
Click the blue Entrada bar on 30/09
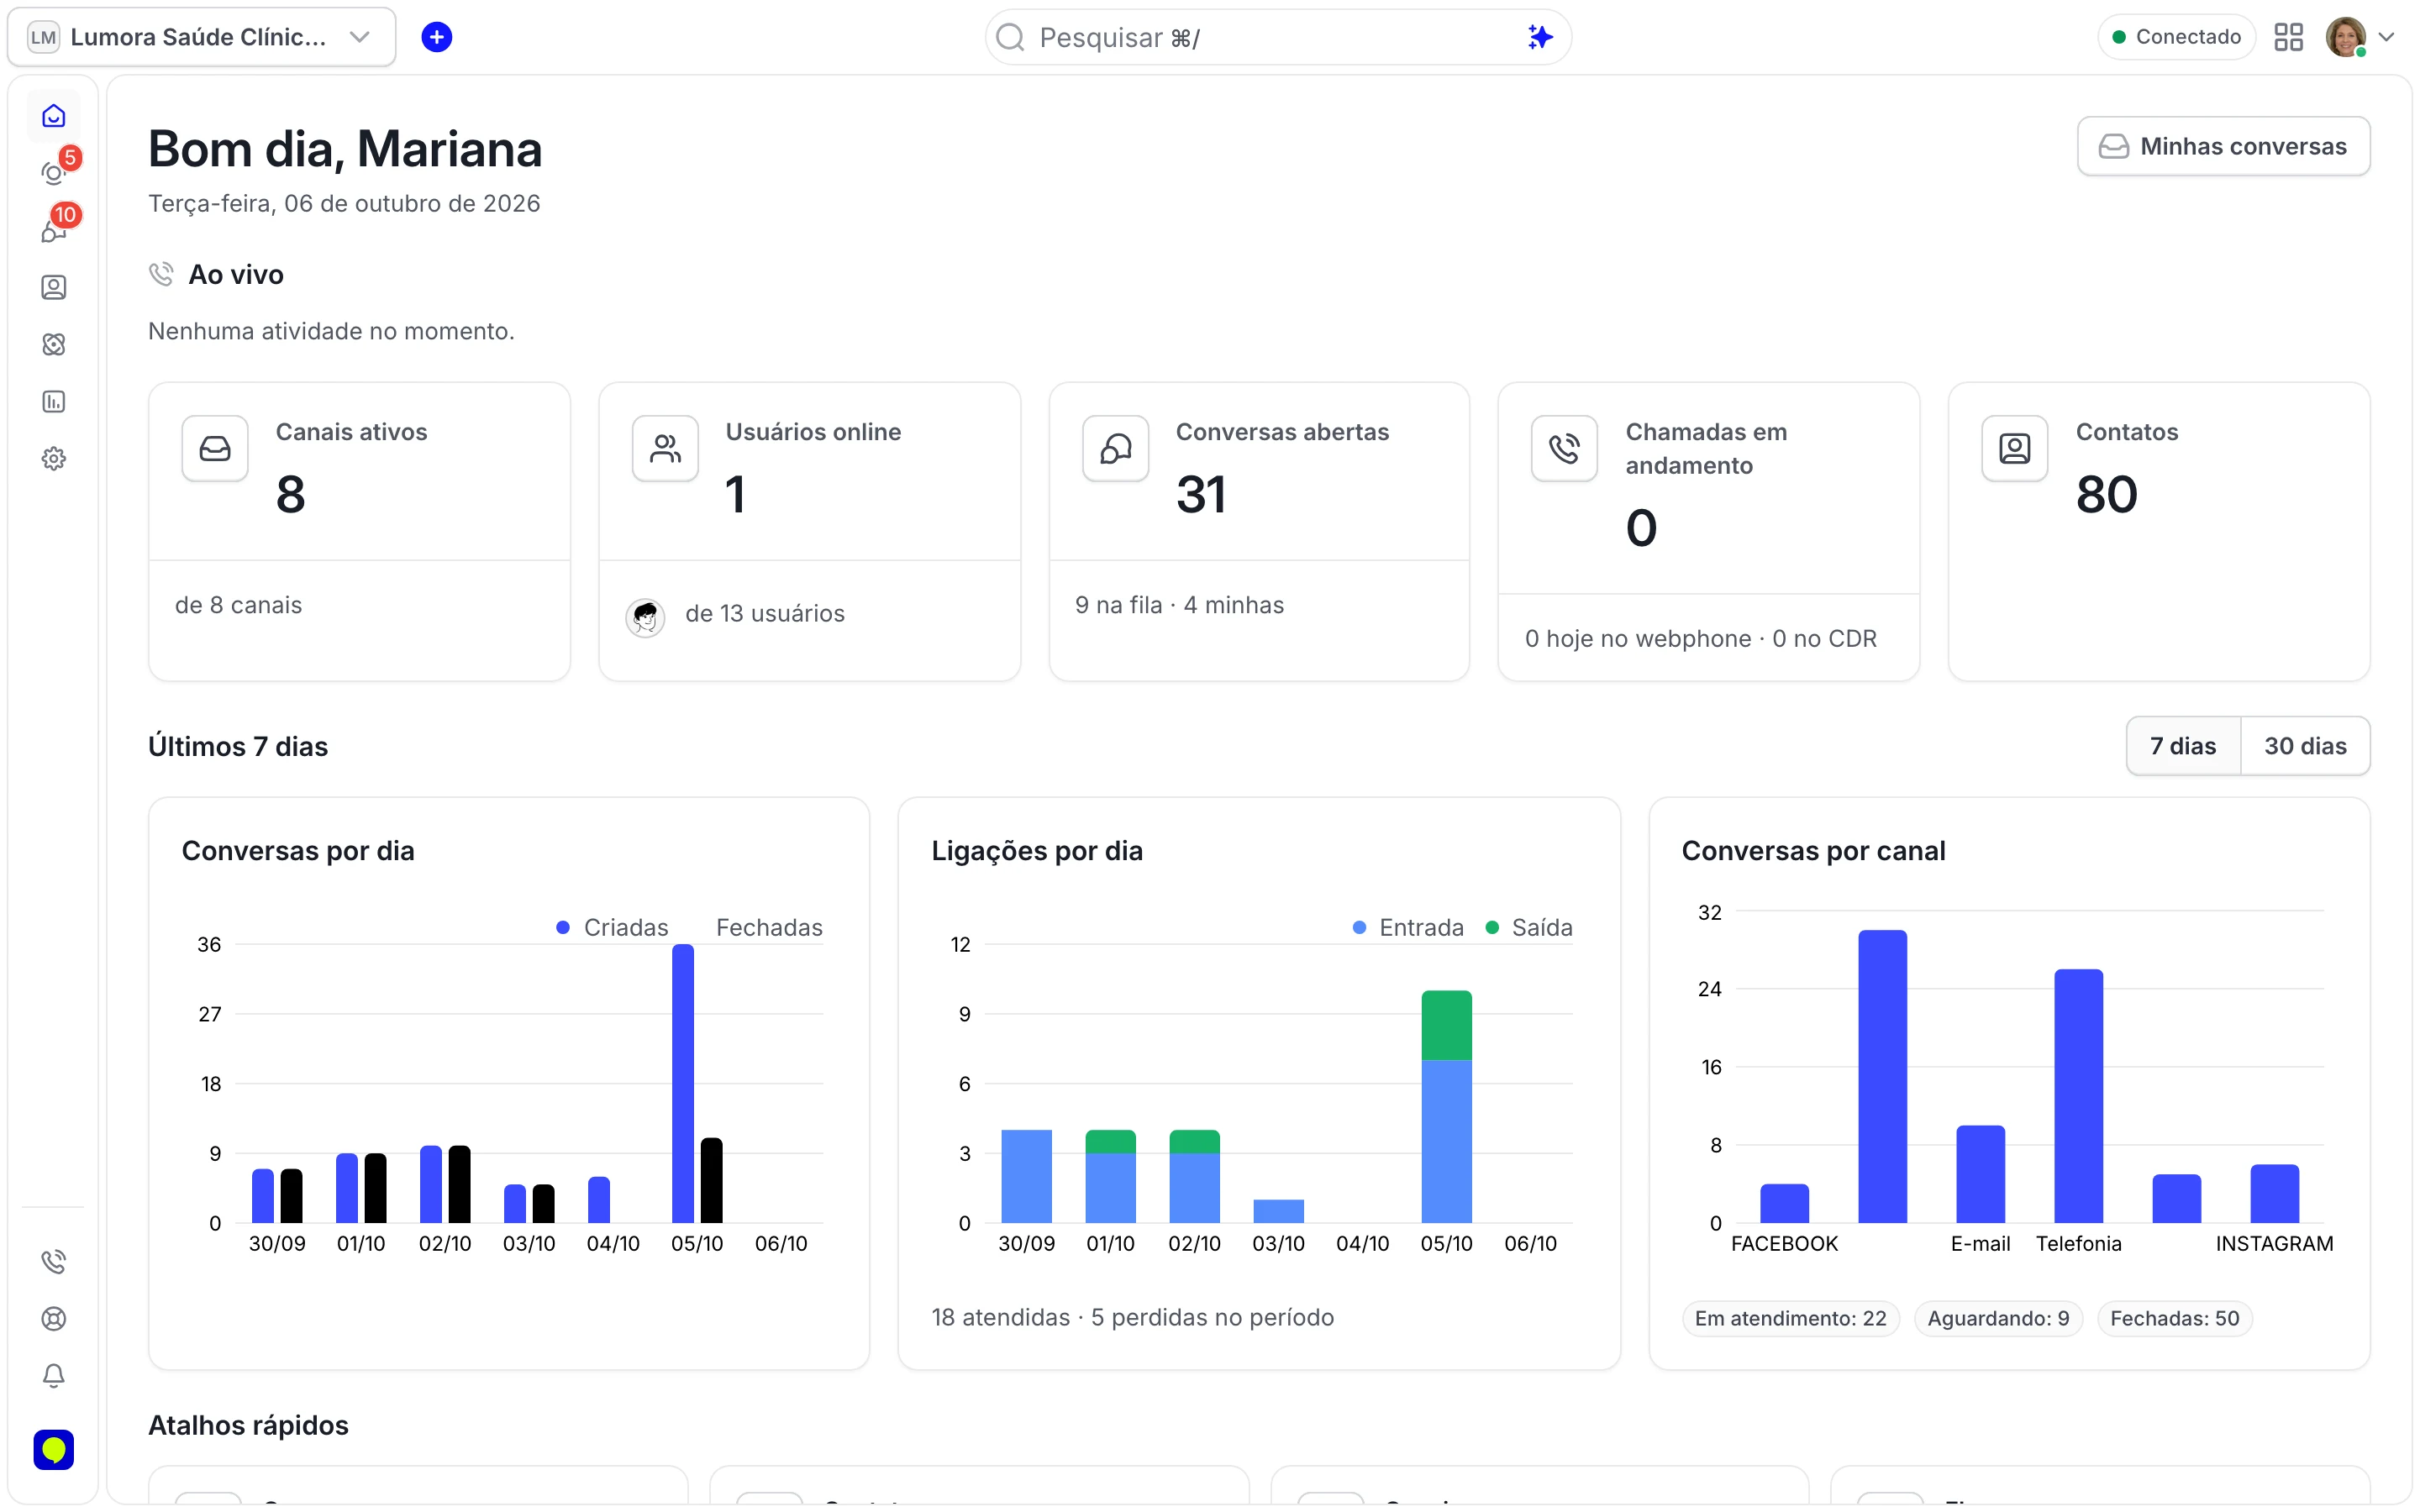pyautogui.click(x=1026, y=1176)
